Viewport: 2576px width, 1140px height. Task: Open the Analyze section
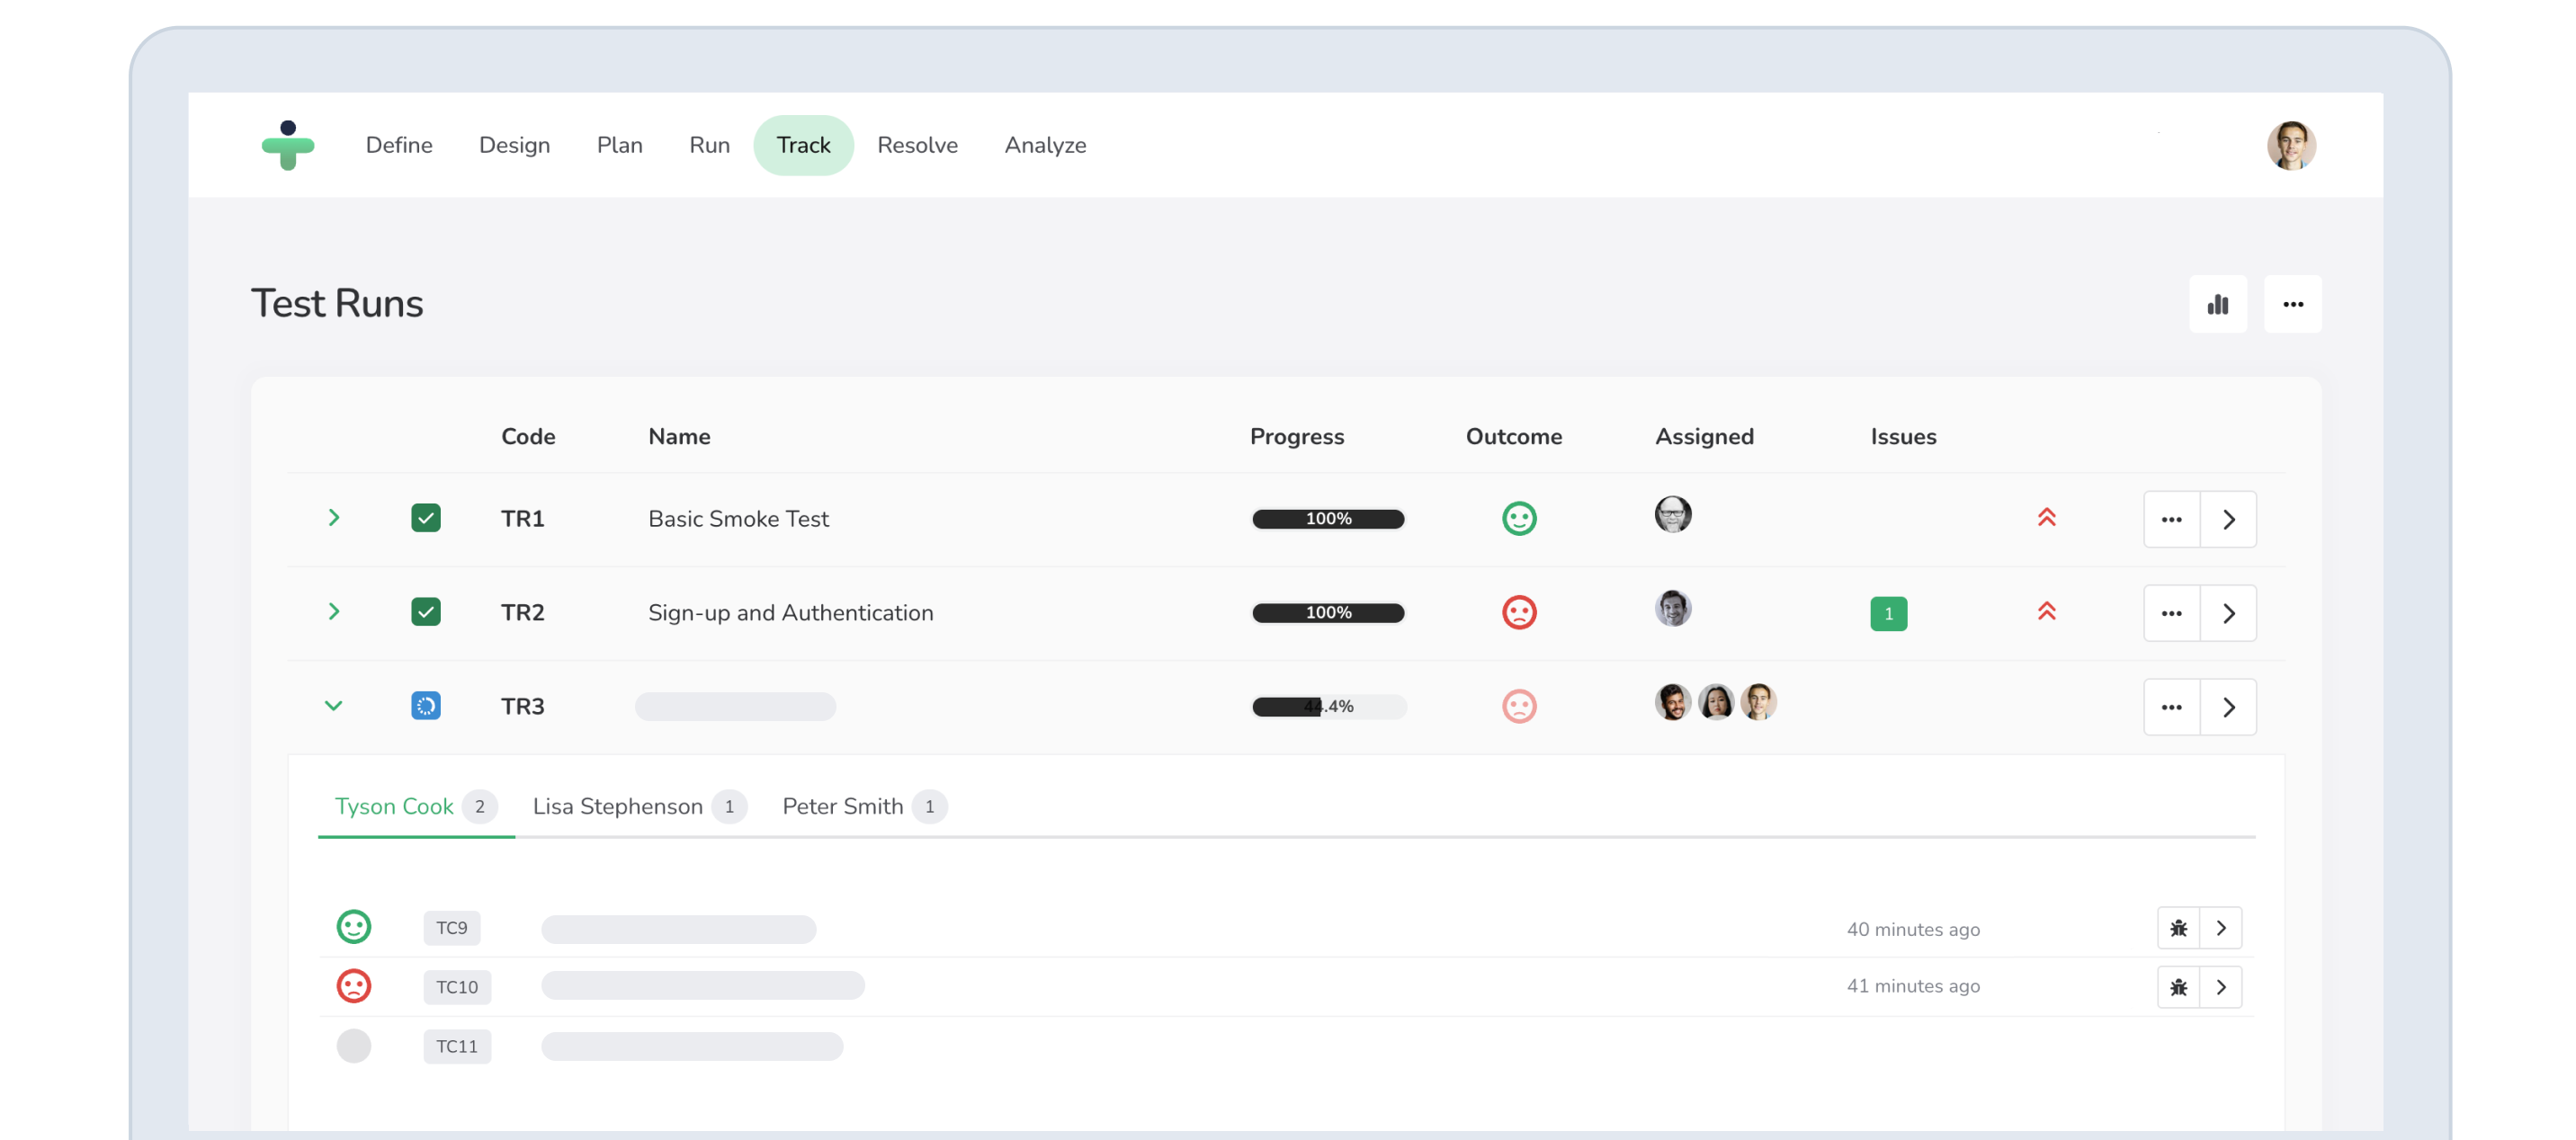coord(1044,145)
